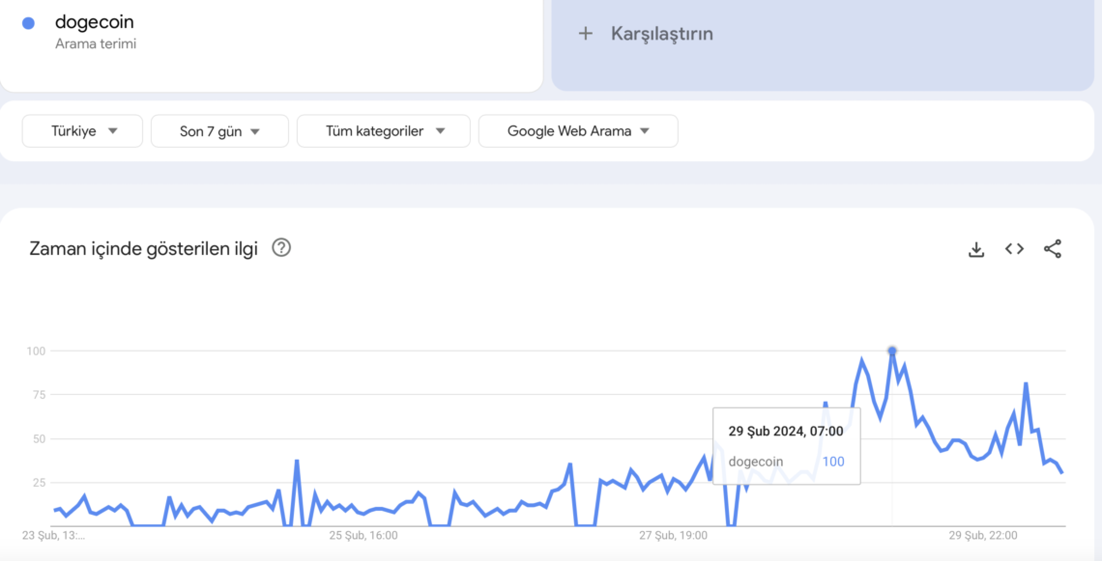Click the dogecoin label in the tooltip
The image size is (1102, 561).
pos(756,462)
